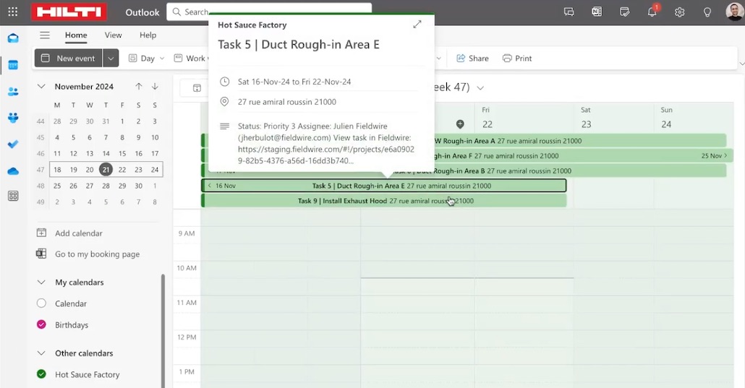Open the notifications bell
This screenshot has height=388, width=745.
pos(652,12)
